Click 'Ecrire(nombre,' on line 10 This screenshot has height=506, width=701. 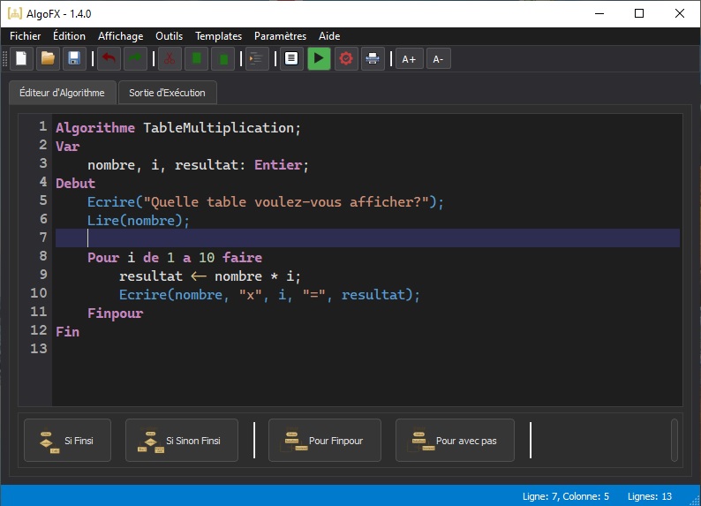(174, 295)
